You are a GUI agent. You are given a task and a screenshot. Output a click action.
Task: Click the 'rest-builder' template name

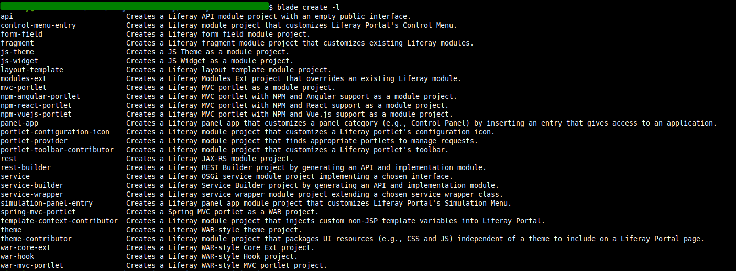click(26, 167)
